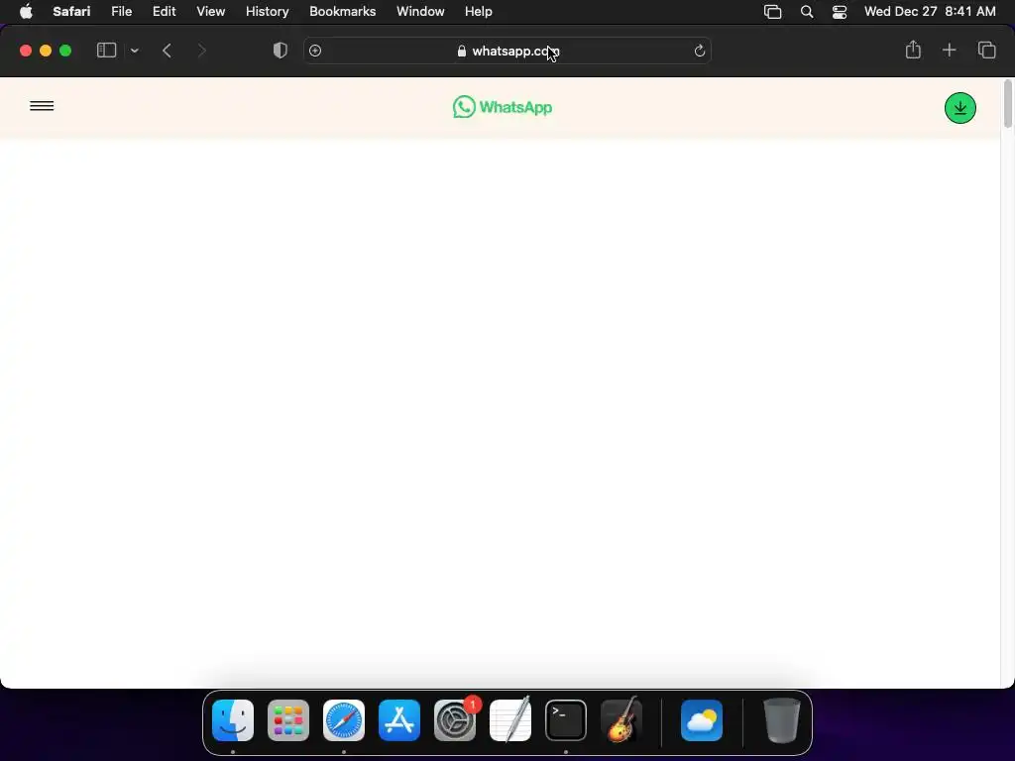The height and width of the screenshot is (761, 1015).
Task: Click the whatsapp.com address field
Action: [x=507, y=51]
